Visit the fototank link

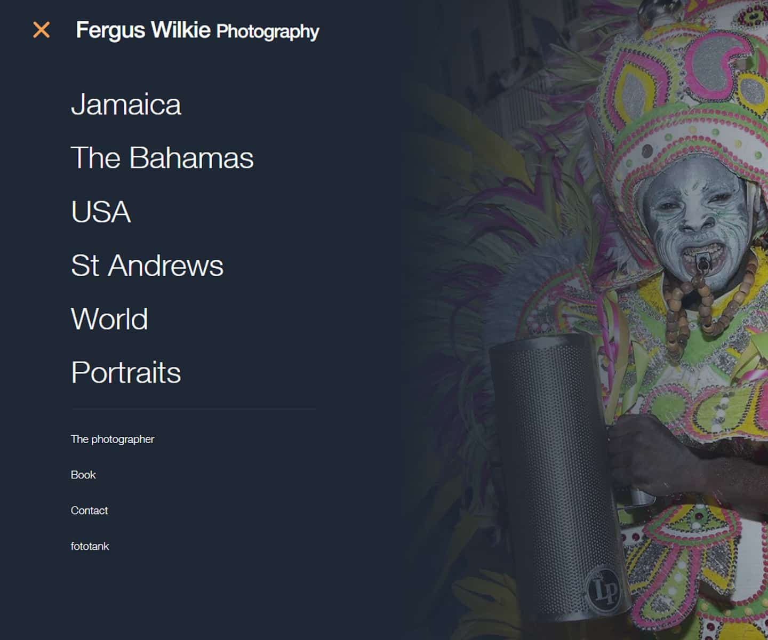90,546
